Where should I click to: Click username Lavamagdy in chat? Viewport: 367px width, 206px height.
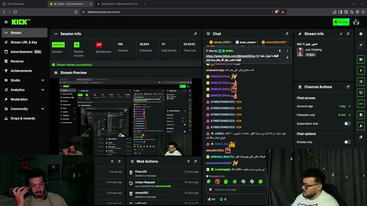223,170
